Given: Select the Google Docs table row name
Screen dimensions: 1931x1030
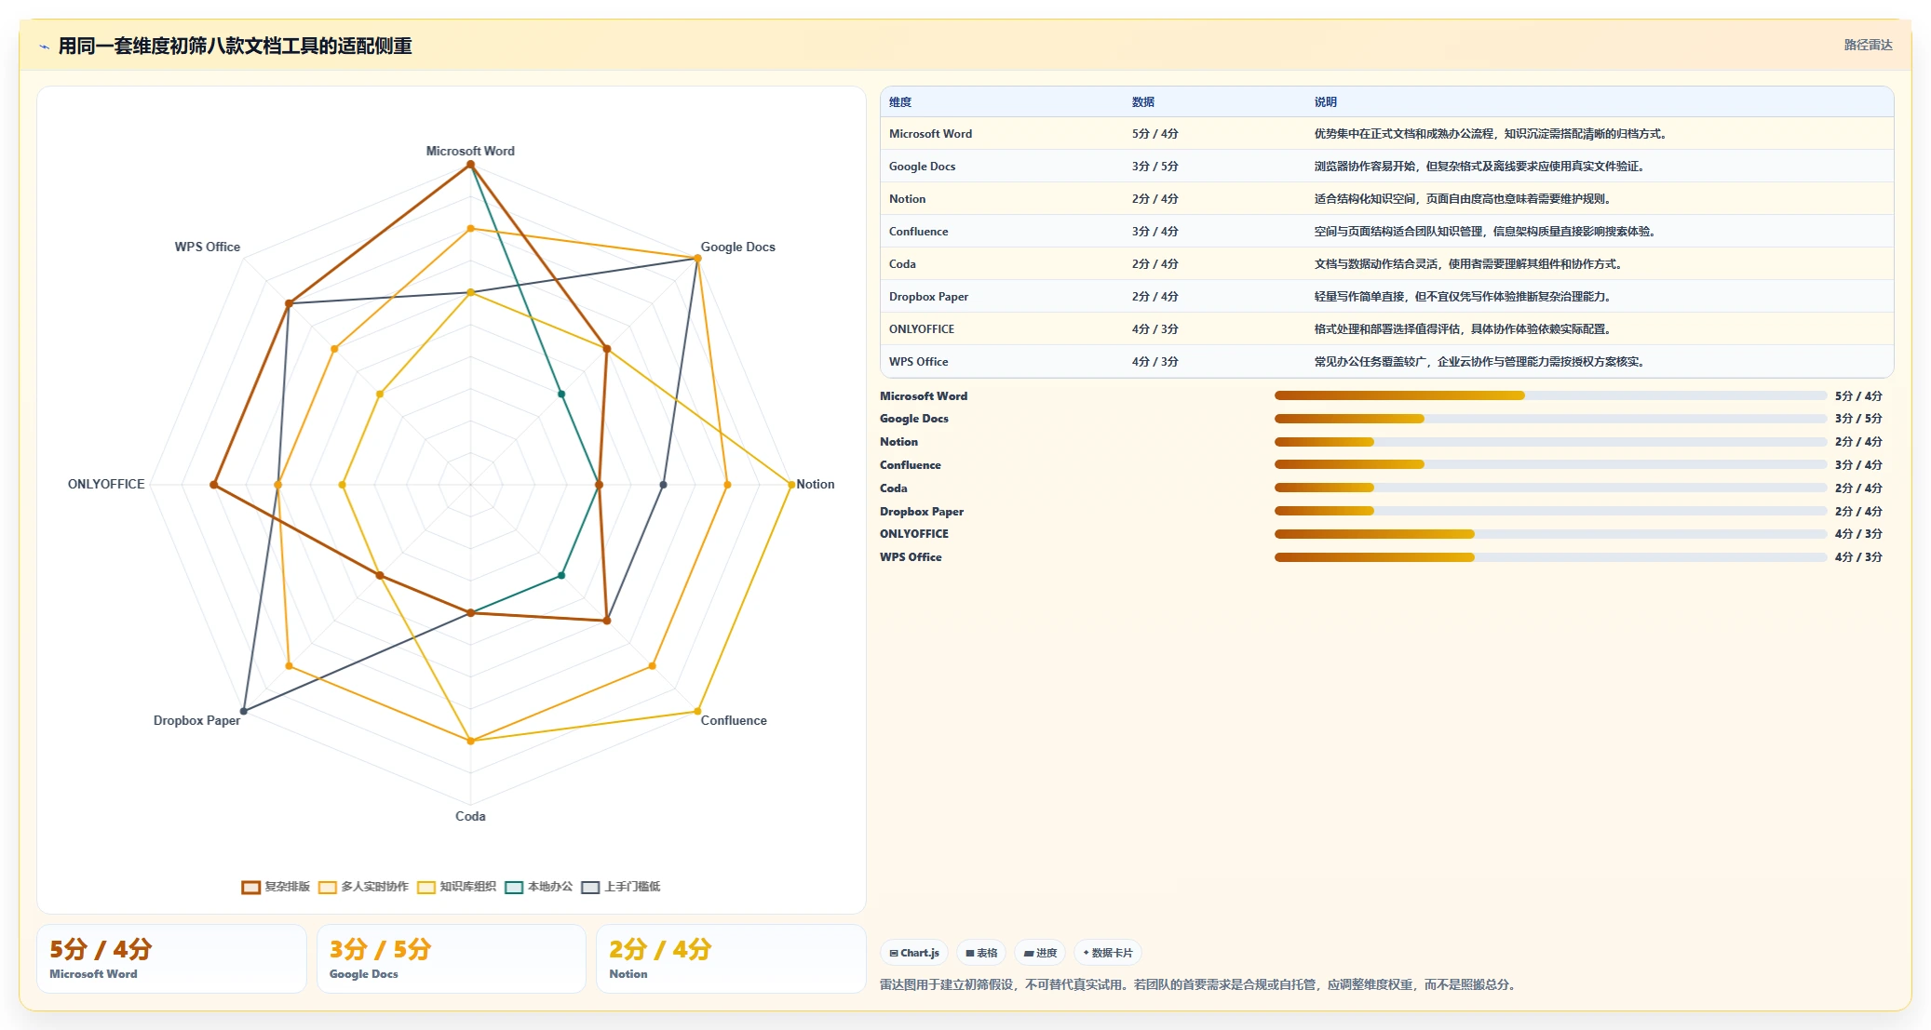Looking at the screenshot, I should tap(922, 167).
